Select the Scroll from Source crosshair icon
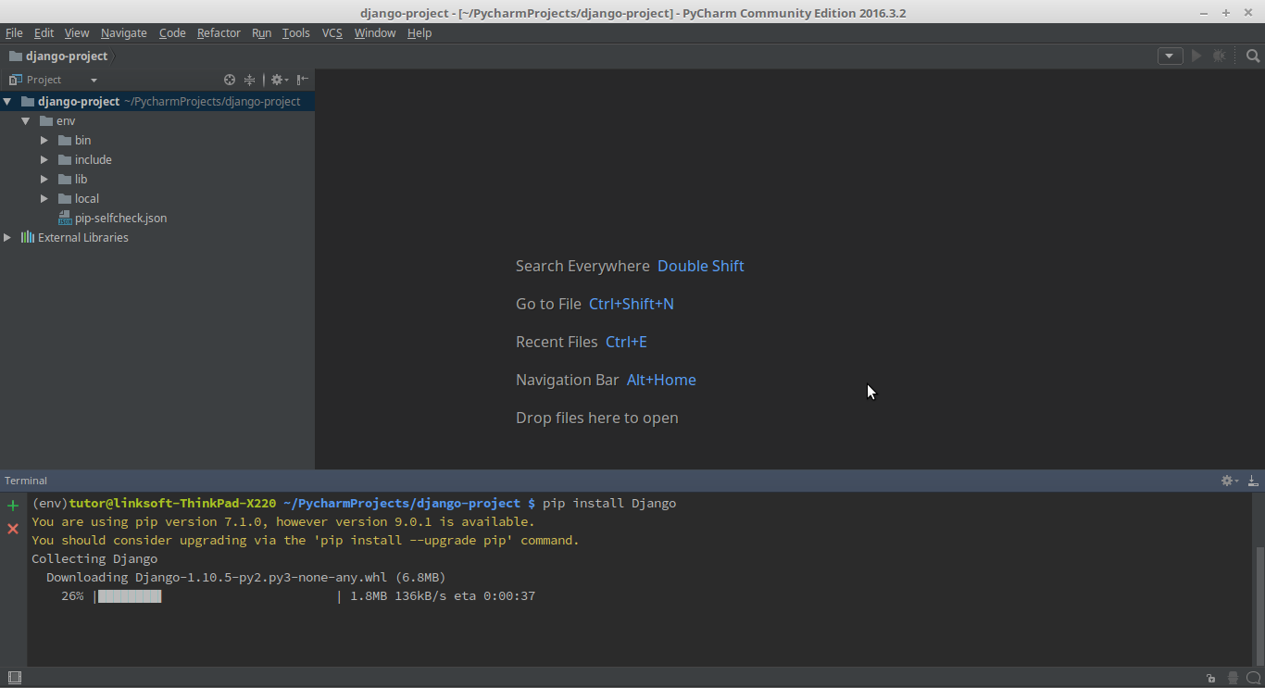The height and width of the screenshot is (688, 1265). tap(230, 80)
